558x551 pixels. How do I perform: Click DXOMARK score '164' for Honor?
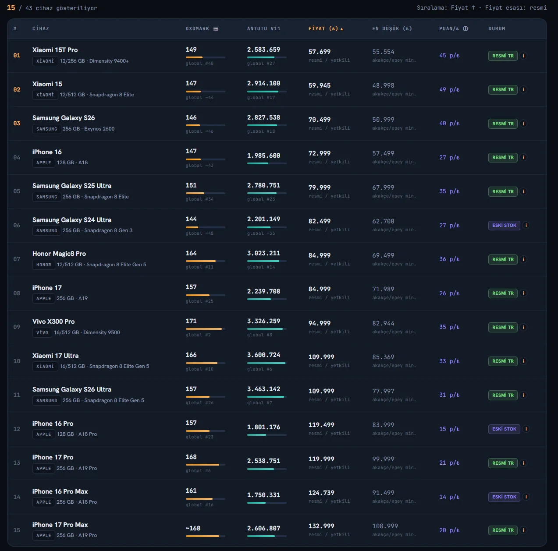pyautogui.click(x=191, y=253)
